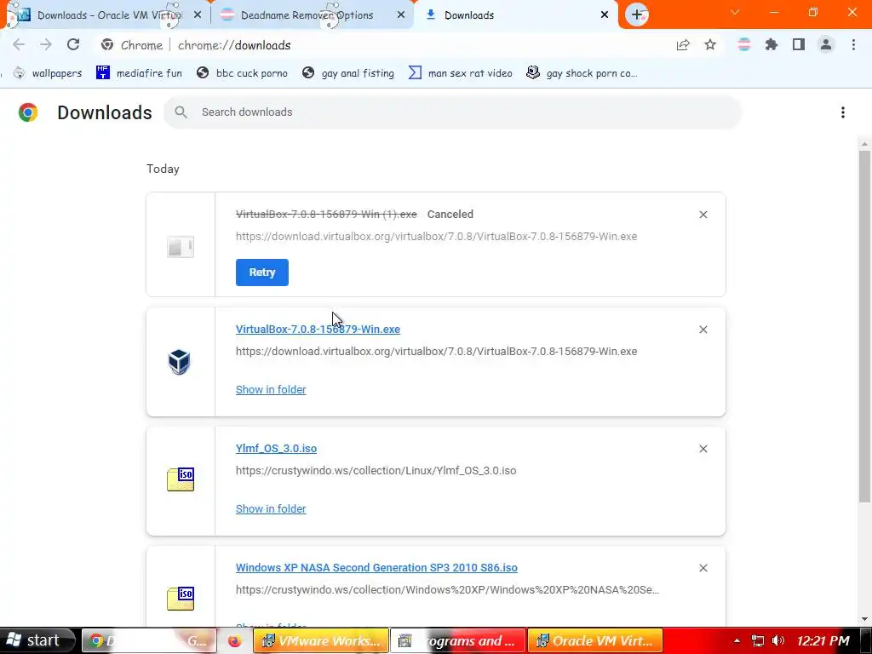Viewport: 872px width, 654px height.
Task: Reload the page with the refresh icon
Action: click(73, 44)
